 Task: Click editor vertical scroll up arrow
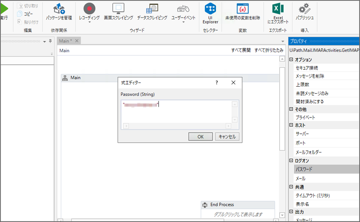click(x=234, y=104)
